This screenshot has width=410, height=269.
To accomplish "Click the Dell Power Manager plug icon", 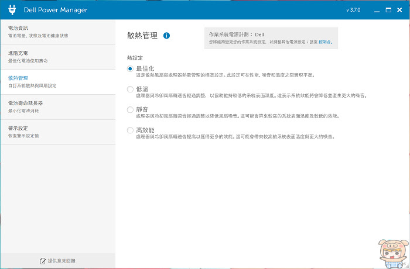I will 12,10.
